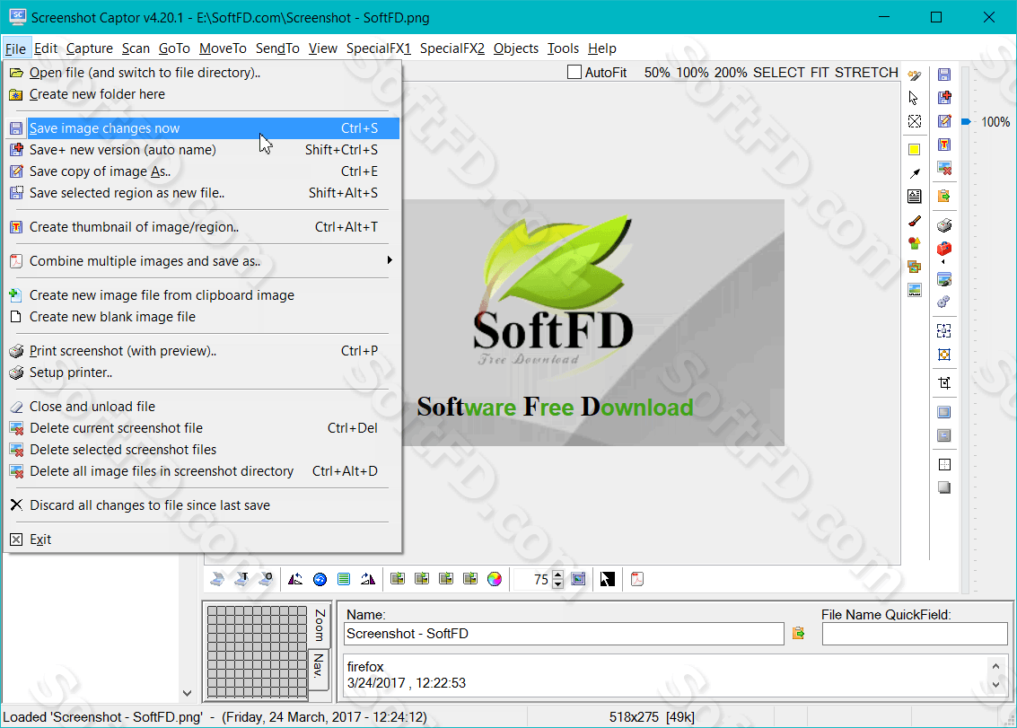Click the create thumbnail icon with red T
This screenshot has height=728, width=1017.
[944, 144]
